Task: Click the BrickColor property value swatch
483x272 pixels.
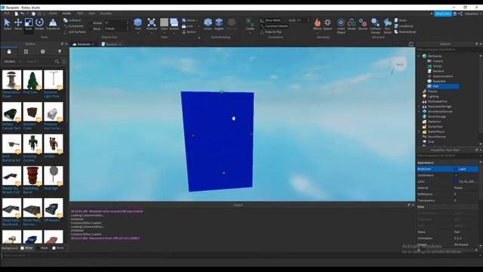Action: pos(456,169)
